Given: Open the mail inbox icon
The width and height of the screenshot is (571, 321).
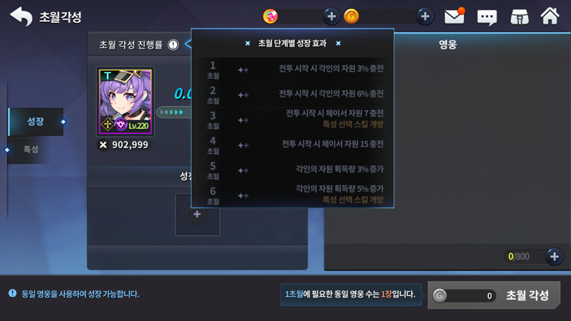Looking at the screenshot, I should click(x=454, y=16).
